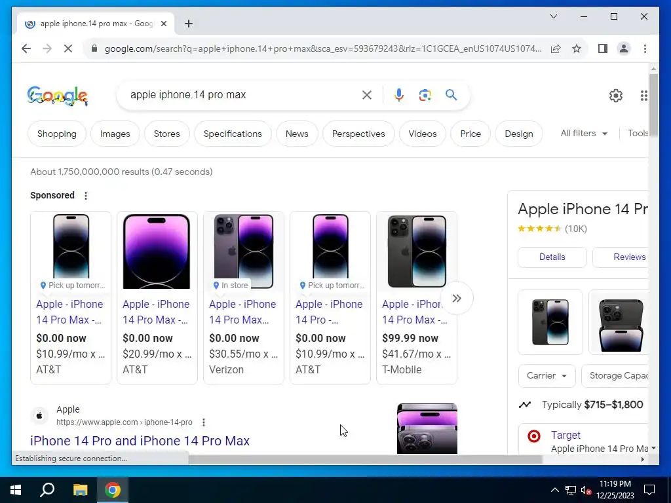Image resolution: width=671 pixels, height=503 pixels.
Task: Show more sponsored products arrow
Action: 457,298
